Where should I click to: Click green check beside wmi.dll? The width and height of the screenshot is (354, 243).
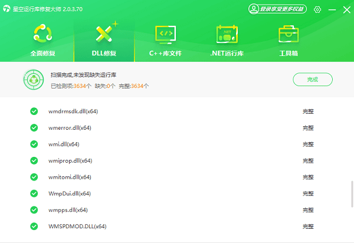(34, 144)
